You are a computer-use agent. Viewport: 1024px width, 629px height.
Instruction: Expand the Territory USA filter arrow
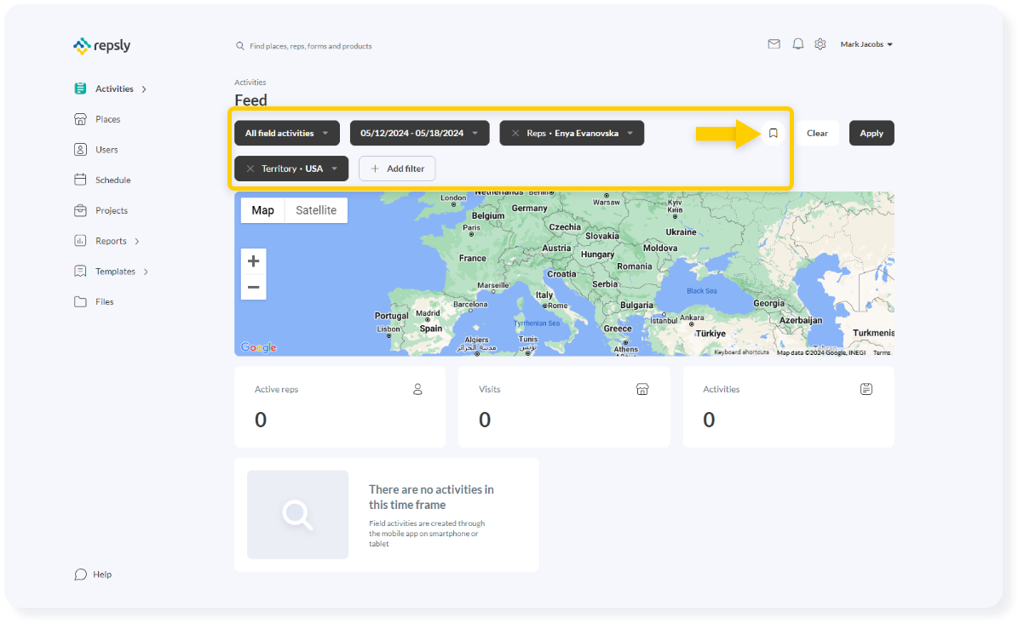coord(335,169)
